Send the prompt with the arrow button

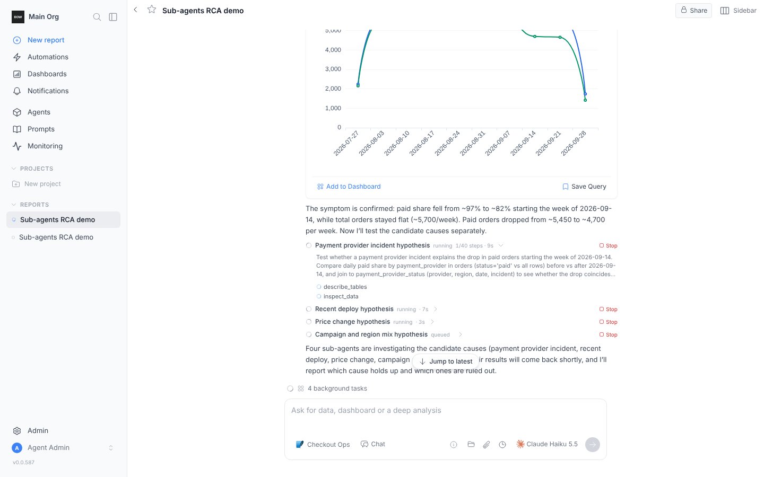593,445
